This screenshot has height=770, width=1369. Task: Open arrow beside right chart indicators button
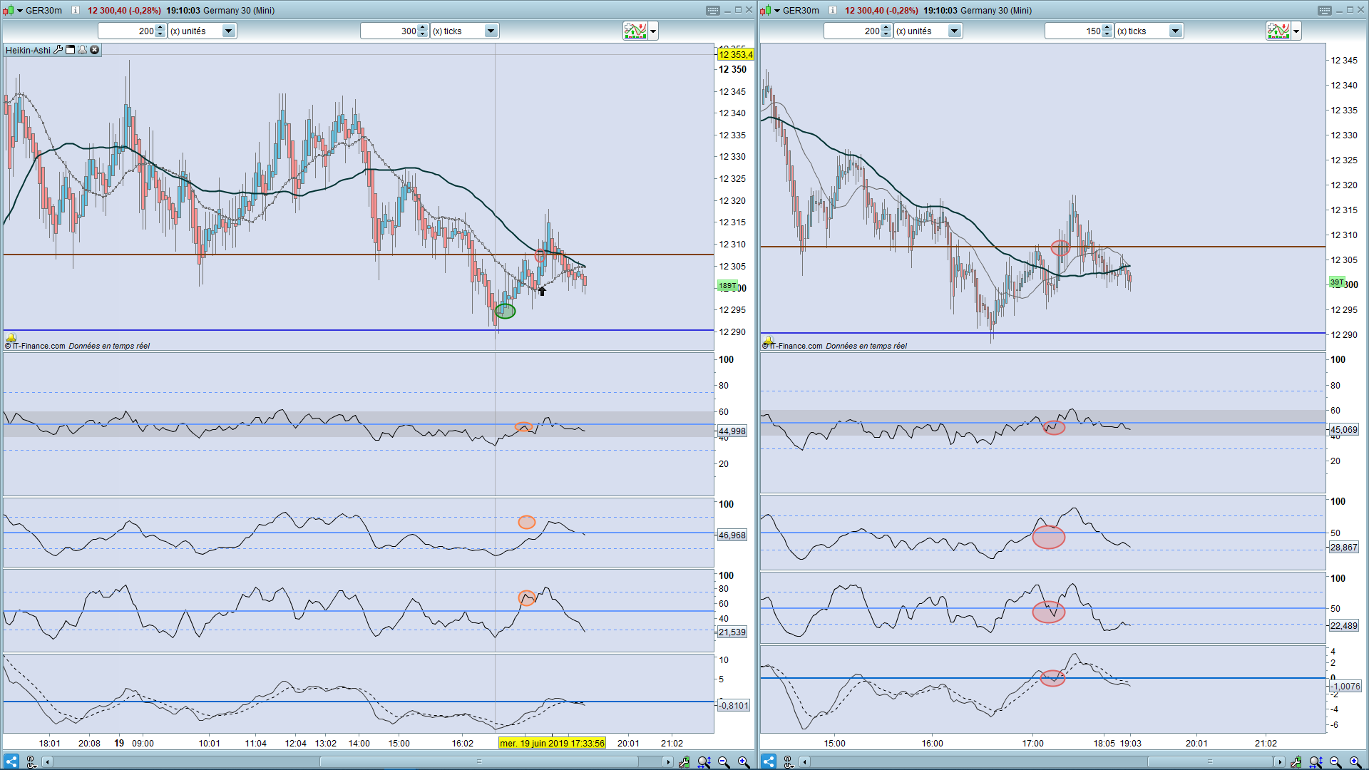pos(1296,31)
